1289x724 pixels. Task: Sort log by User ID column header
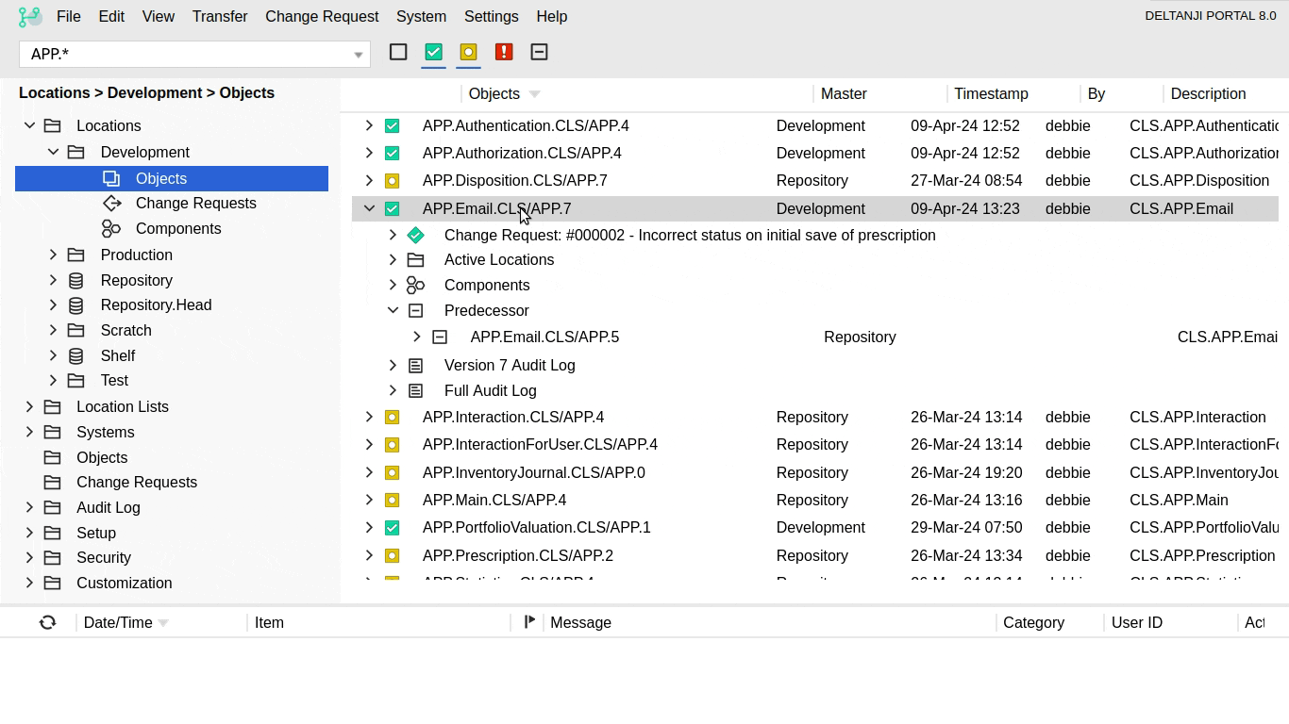click(1136, 622)
